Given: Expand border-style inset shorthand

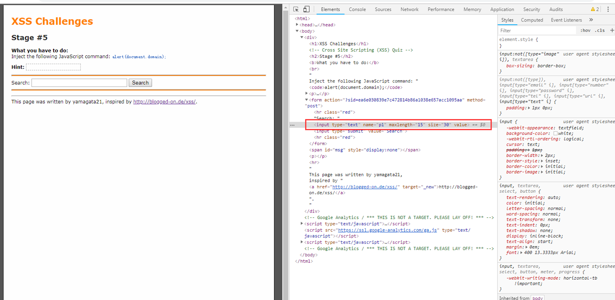Looking at the screenshot, I should click(x=542, y=161).
